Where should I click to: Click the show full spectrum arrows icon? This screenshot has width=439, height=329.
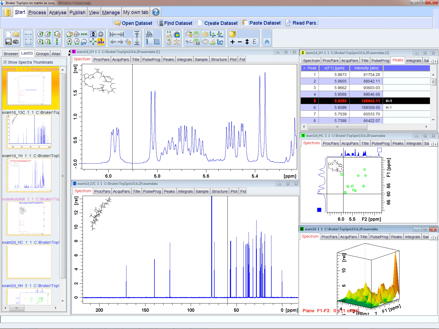coord(93,42)
